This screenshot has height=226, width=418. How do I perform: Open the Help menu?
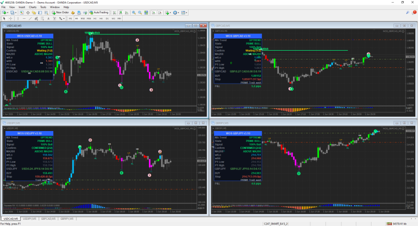click(x=66, y=7)
